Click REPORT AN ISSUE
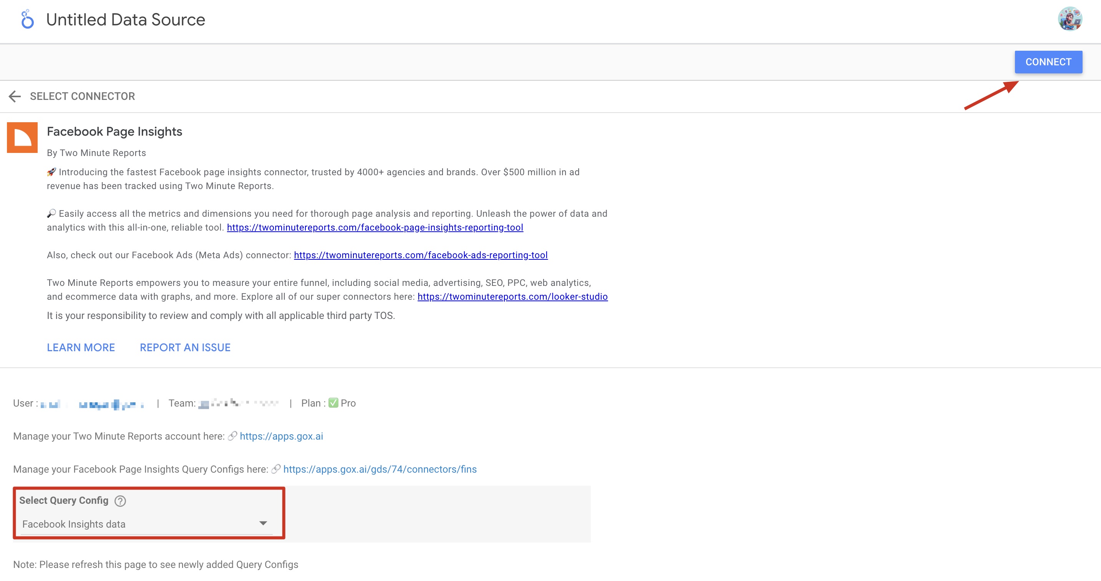 (x=185, y=348)
